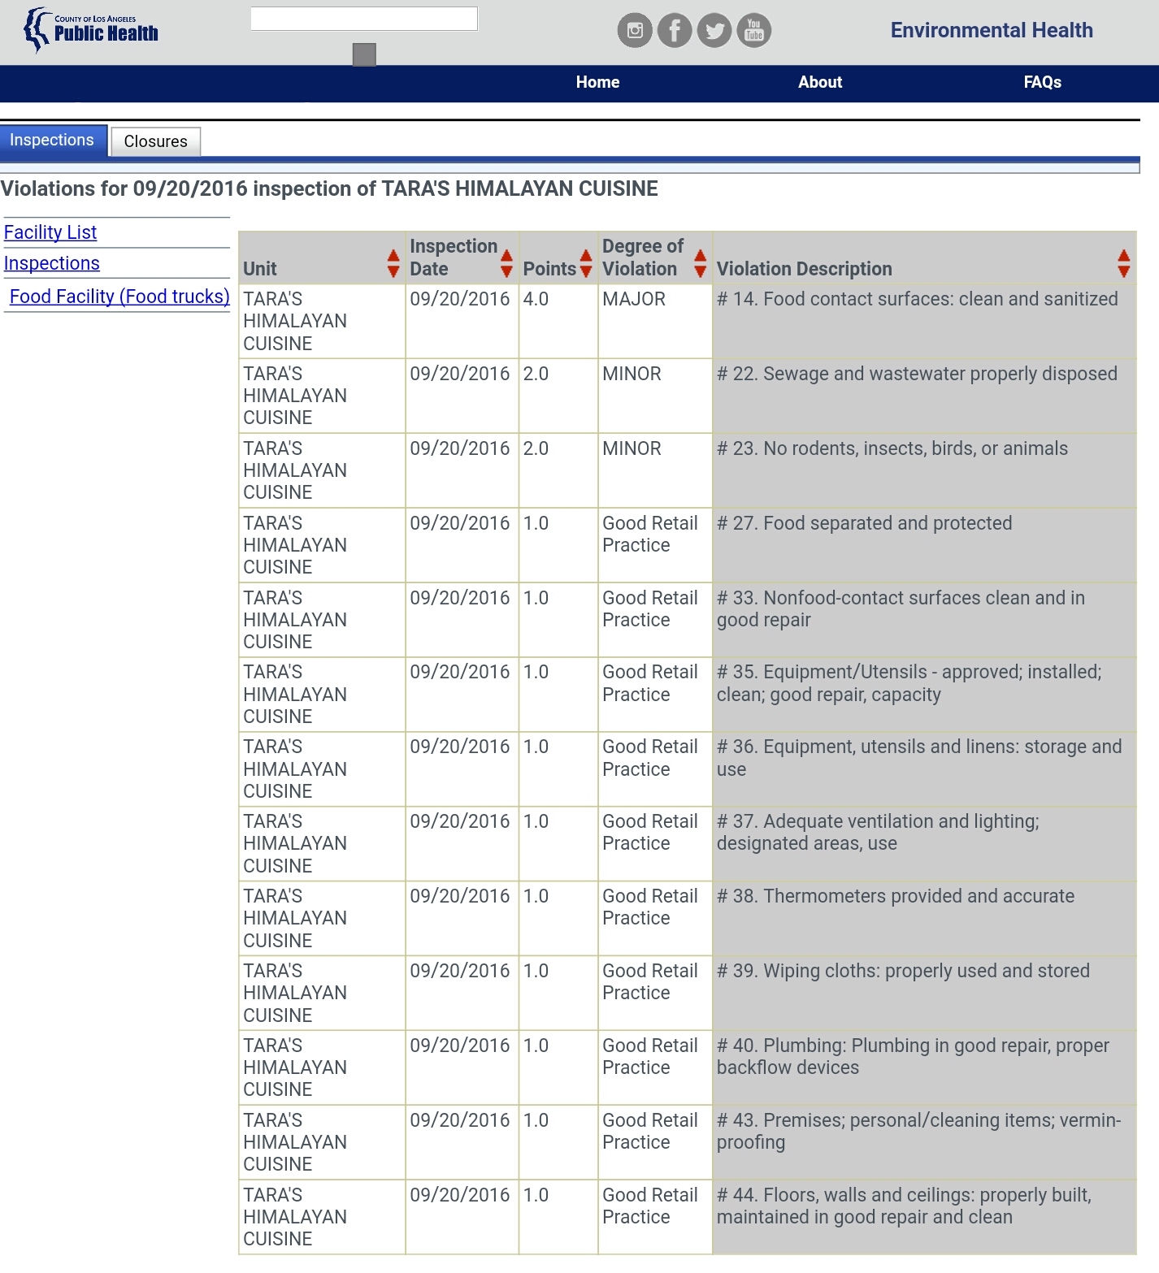Viewport: 1159px width, 1273px height.
Task: Sort by Violation Description arrows
Action: click(x=1123, y=263)
